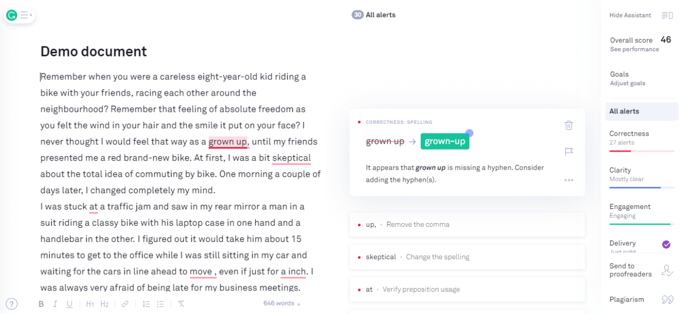Viewport: 680px width, 314px height.
Task: Apply underline formatting in bottom toolbar
Action: point(70,304)
